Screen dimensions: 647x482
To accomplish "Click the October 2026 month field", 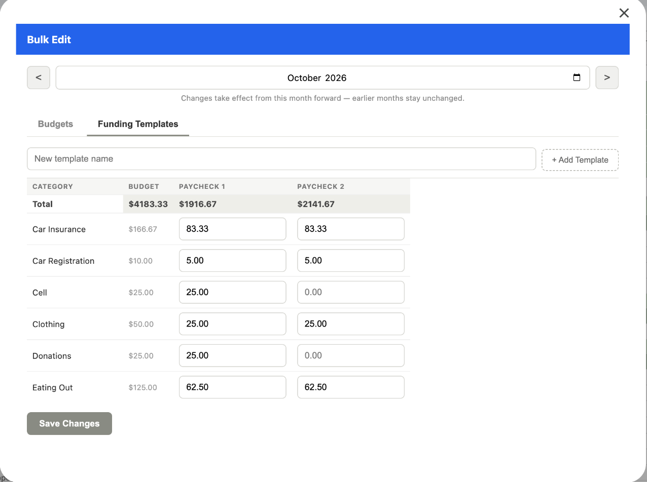I will tap(322, 77).
